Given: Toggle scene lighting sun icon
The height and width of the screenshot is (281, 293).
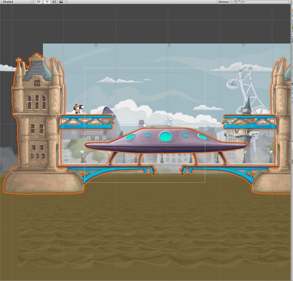Looking at the screenshot, I should [x=47, y=2].
